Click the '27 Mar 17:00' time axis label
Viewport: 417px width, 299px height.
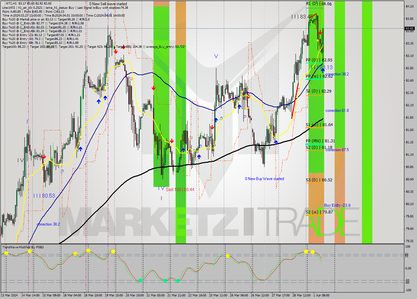pos(281,295)
